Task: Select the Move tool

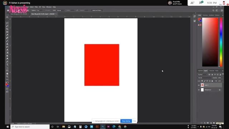Action: tap(7, 17)
